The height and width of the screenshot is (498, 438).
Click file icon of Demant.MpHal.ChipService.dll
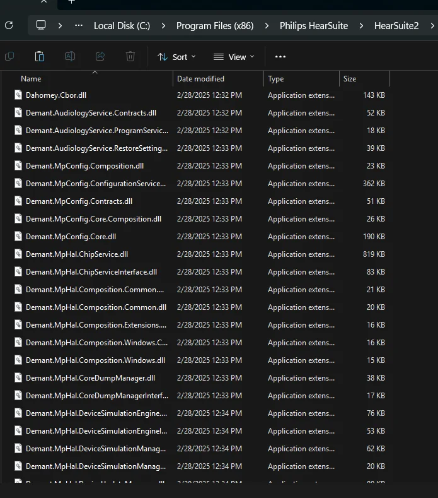18,254
